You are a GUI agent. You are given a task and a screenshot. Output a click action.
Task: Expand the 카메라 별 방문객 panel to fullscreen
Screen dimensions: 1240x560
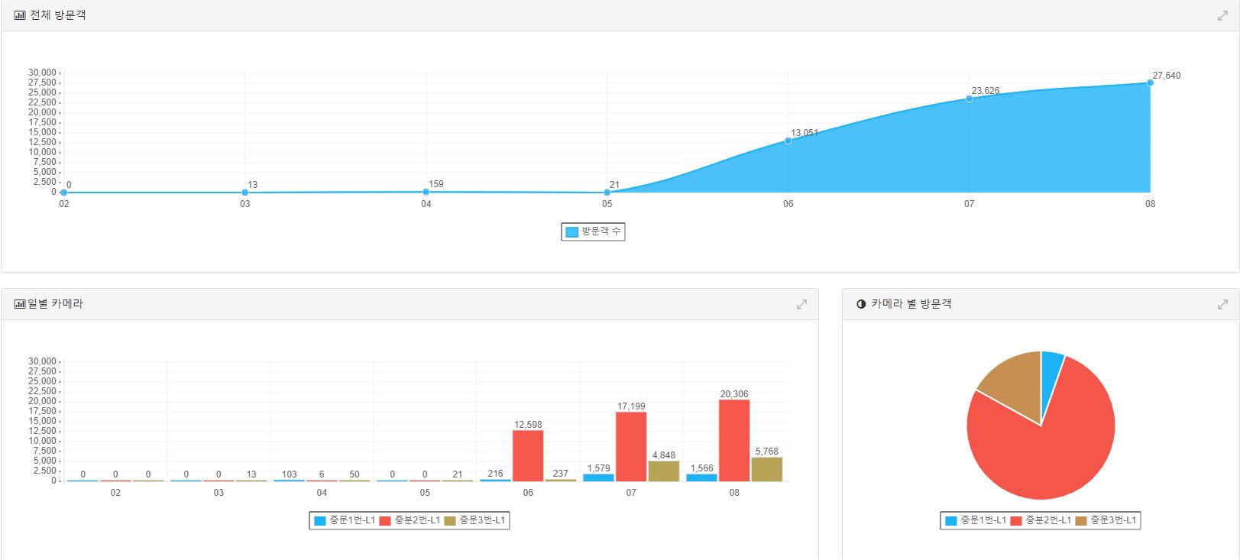(x=1222, y=304)
